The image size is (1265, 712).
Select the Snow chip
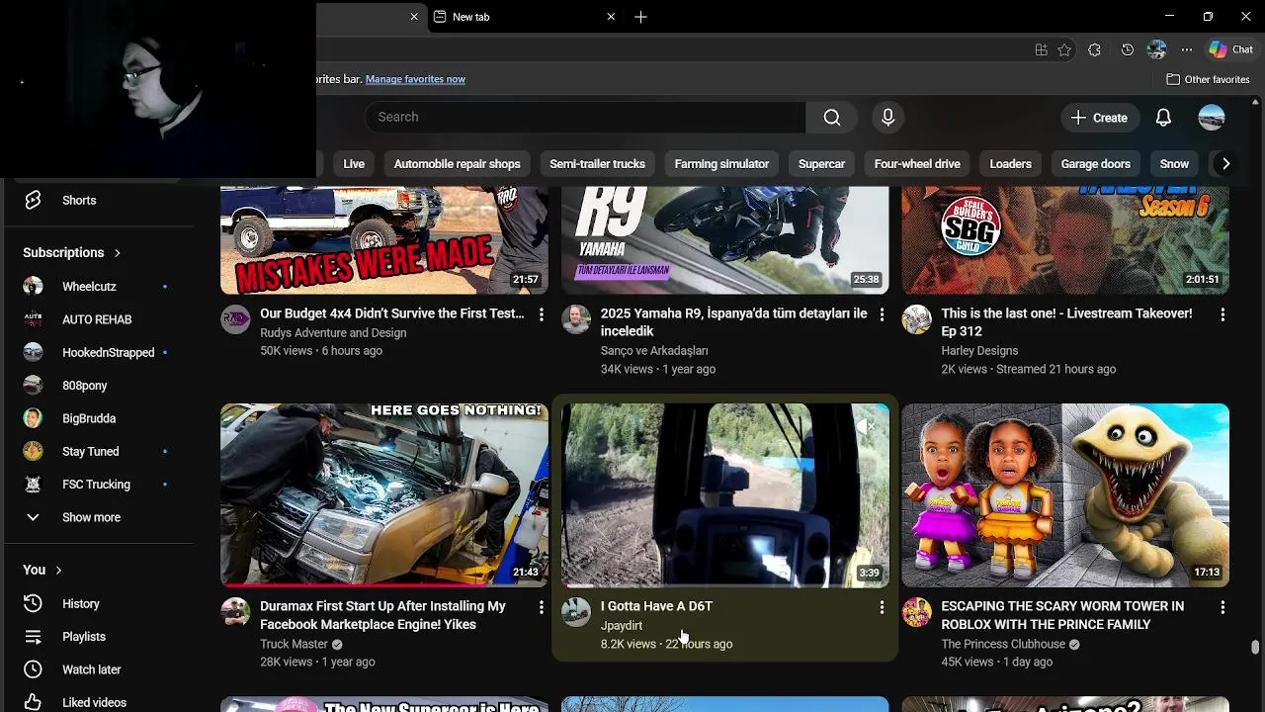pos(1174,164)
